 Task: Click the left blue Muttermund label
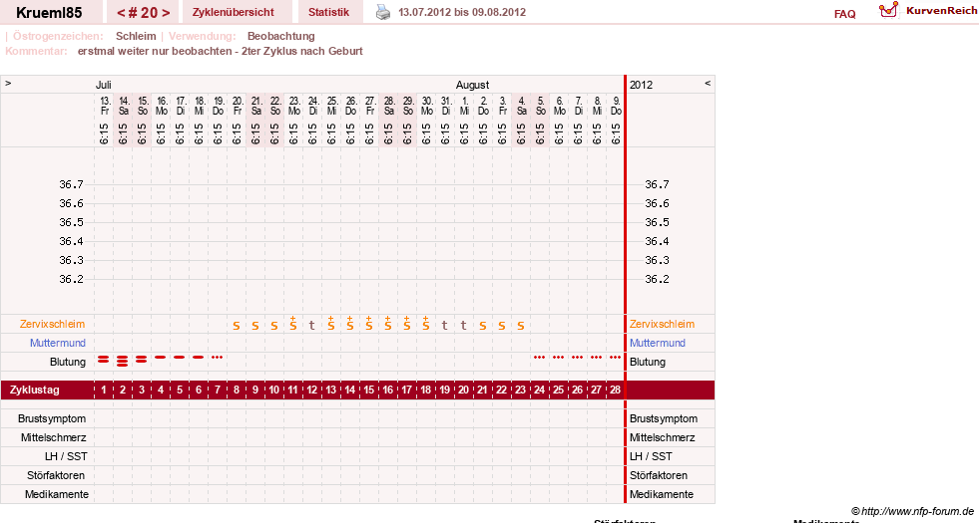tap(58, 343)
